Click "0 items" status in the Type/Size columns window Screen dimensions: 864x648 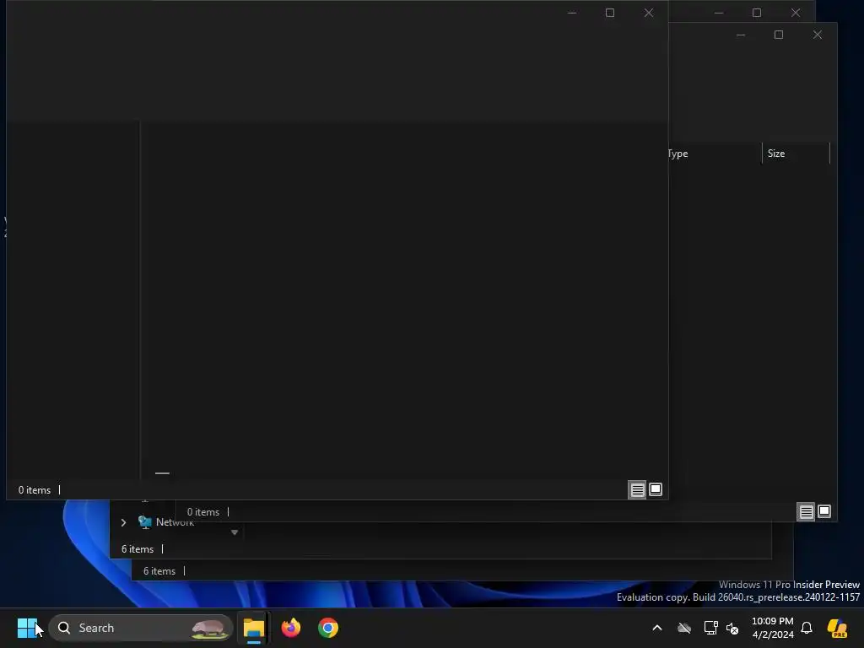click(202, 512)
